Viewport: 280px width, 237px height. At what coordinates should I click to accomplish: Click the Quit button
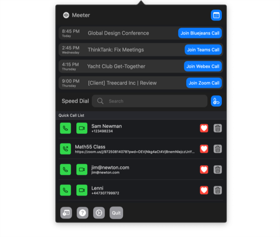[x=116, y=213]
